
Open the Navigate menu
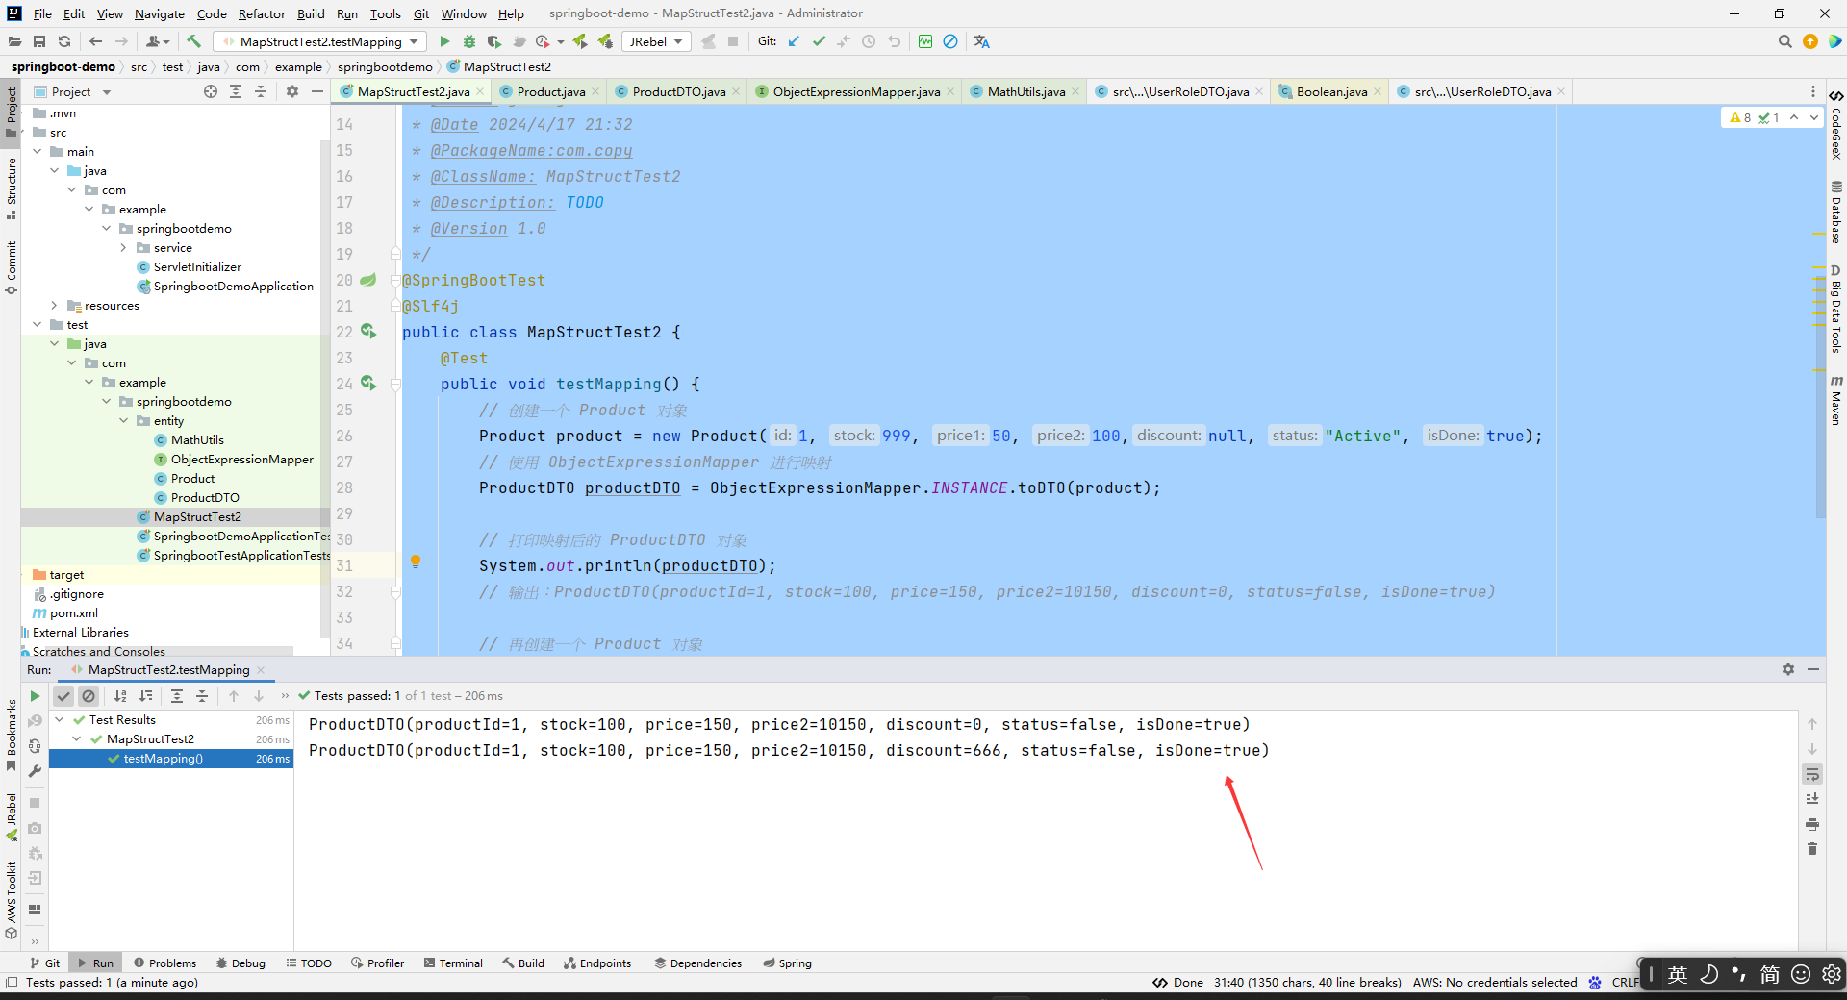(x=159, y=13)
